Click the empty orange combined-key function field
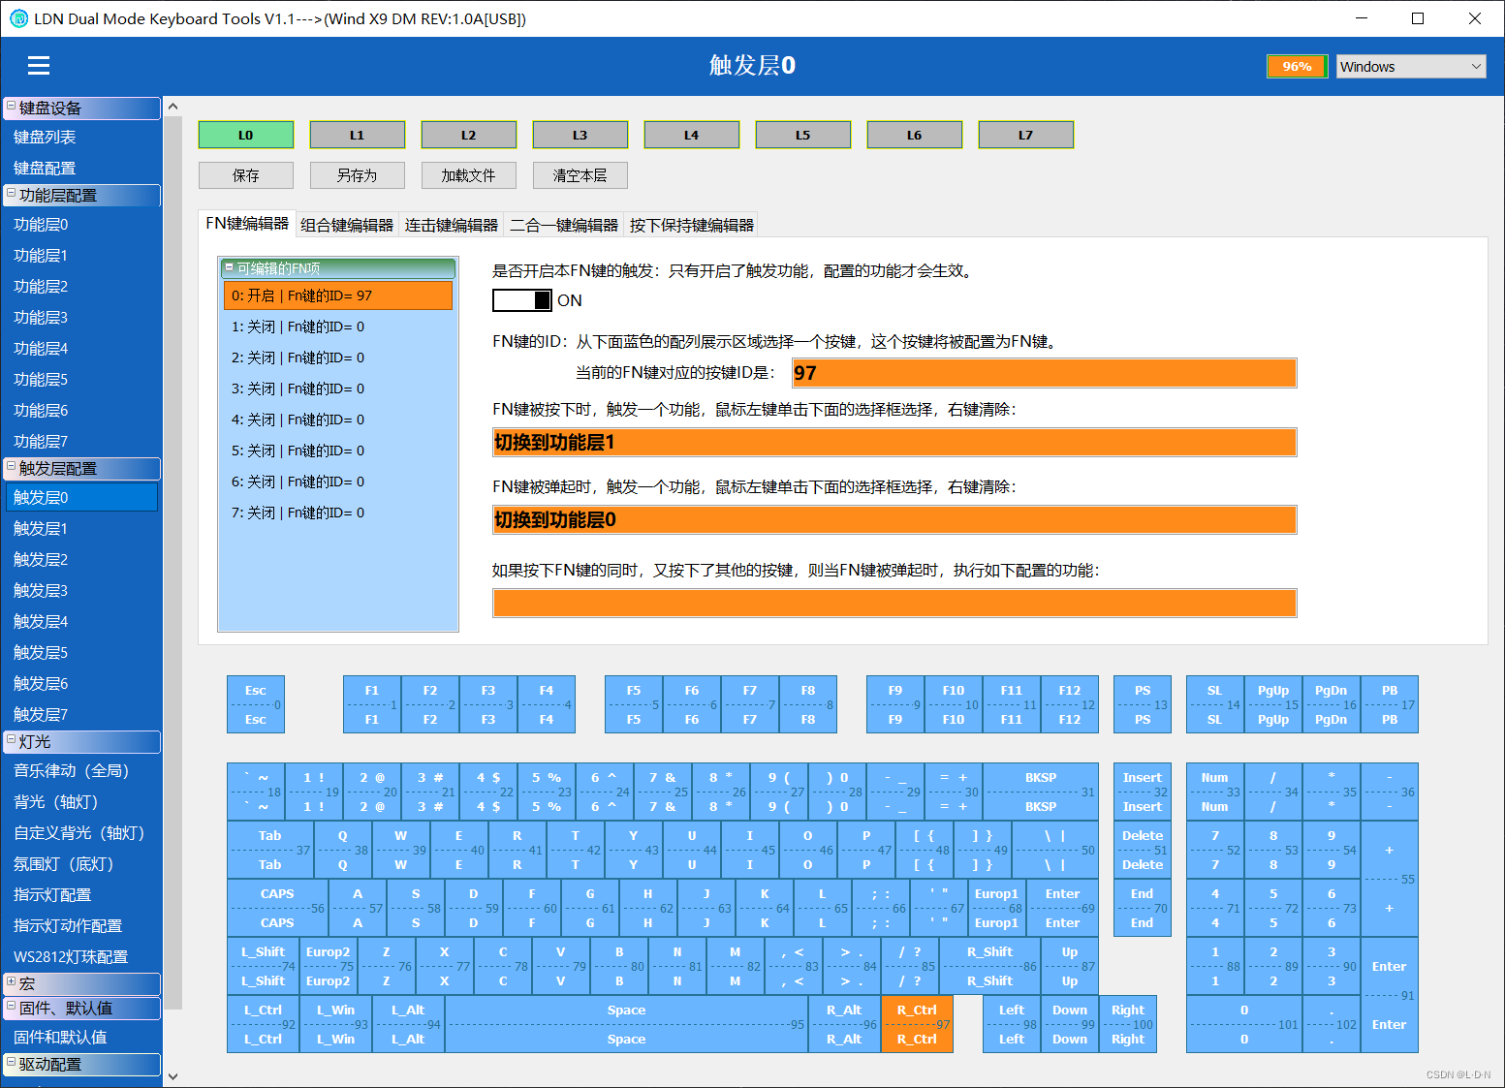This screenshot has height=1088, width=1505. 894,603
